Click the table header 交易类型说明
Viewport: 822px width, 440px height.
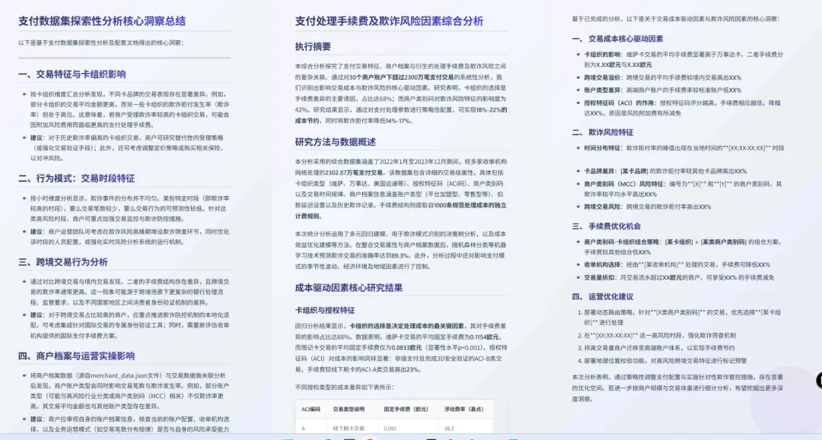coord(349,409)
